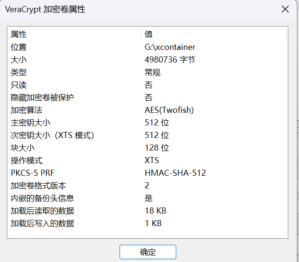Click the AES(Twofish) algorithm value

point(169,110)
